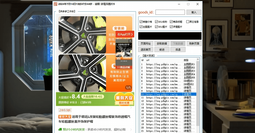Click the 刷新页面 button
255x133 pixels.
point(194,44)
